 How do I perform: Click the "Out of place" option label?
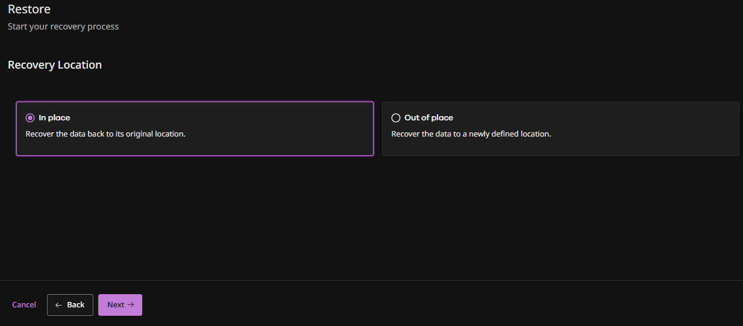(428, 118)
